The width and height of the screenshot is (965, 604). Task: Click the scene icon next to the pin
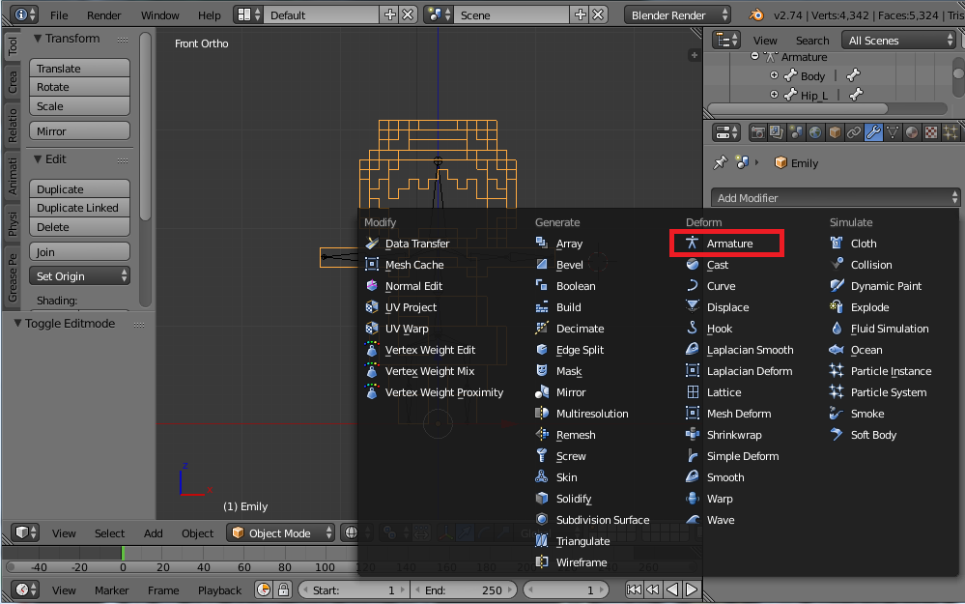[x=743, y=162]
